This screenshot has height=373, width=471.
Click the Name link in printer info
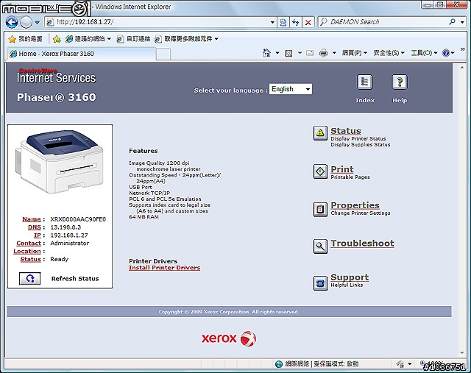click(32, 219)
